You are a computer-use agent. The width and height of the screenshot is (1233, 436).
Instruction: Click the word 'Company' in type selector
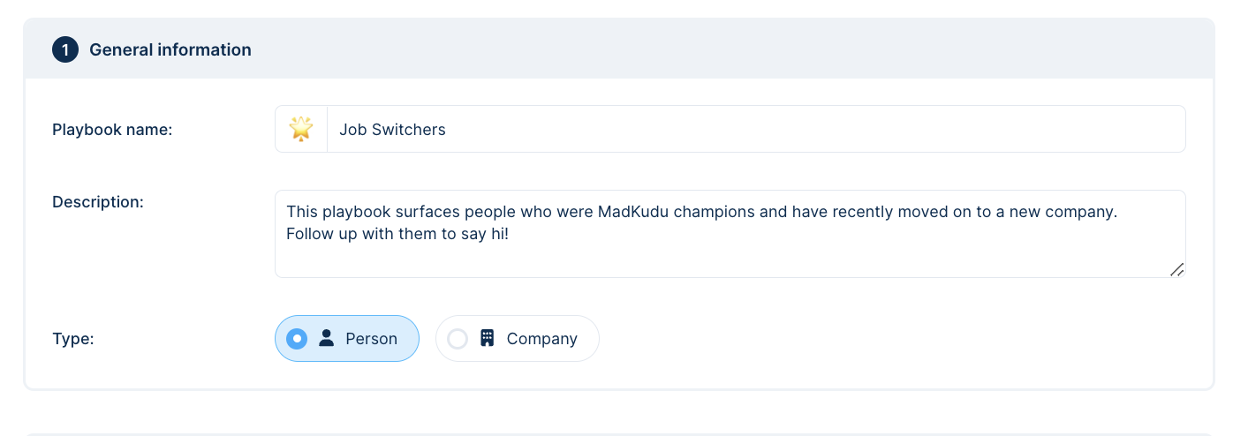542,339
